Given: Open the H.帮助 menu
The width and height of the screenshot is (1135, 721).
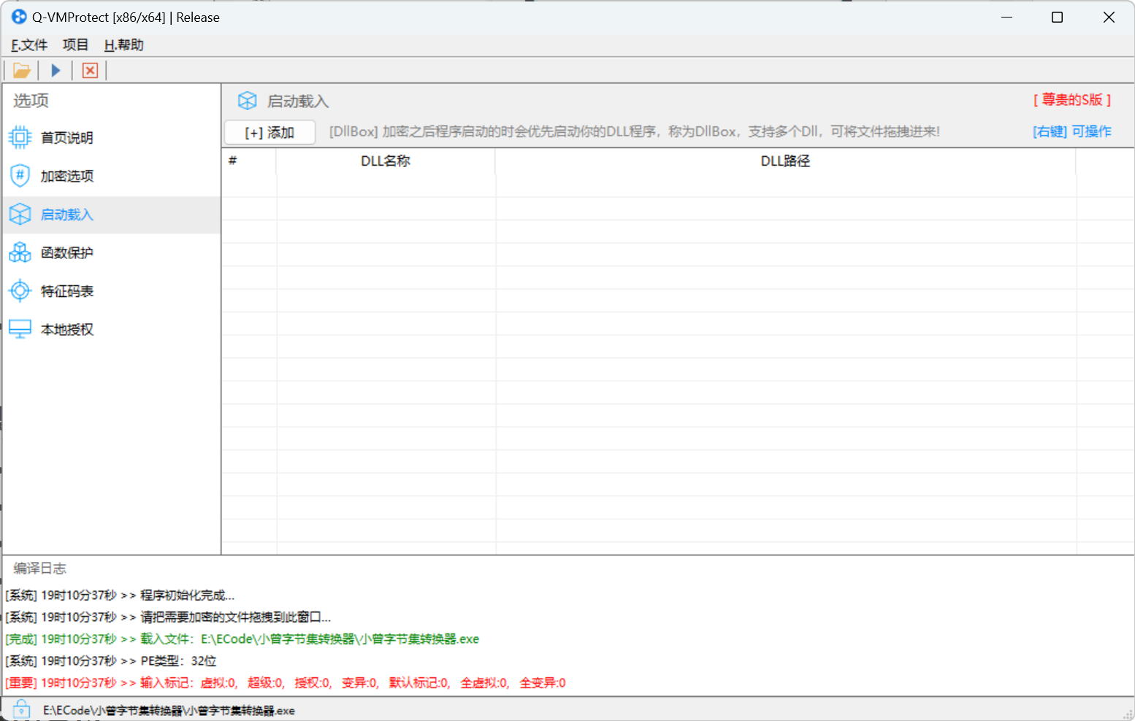Looking at the screenshot, I should click(x=123, y=45).
